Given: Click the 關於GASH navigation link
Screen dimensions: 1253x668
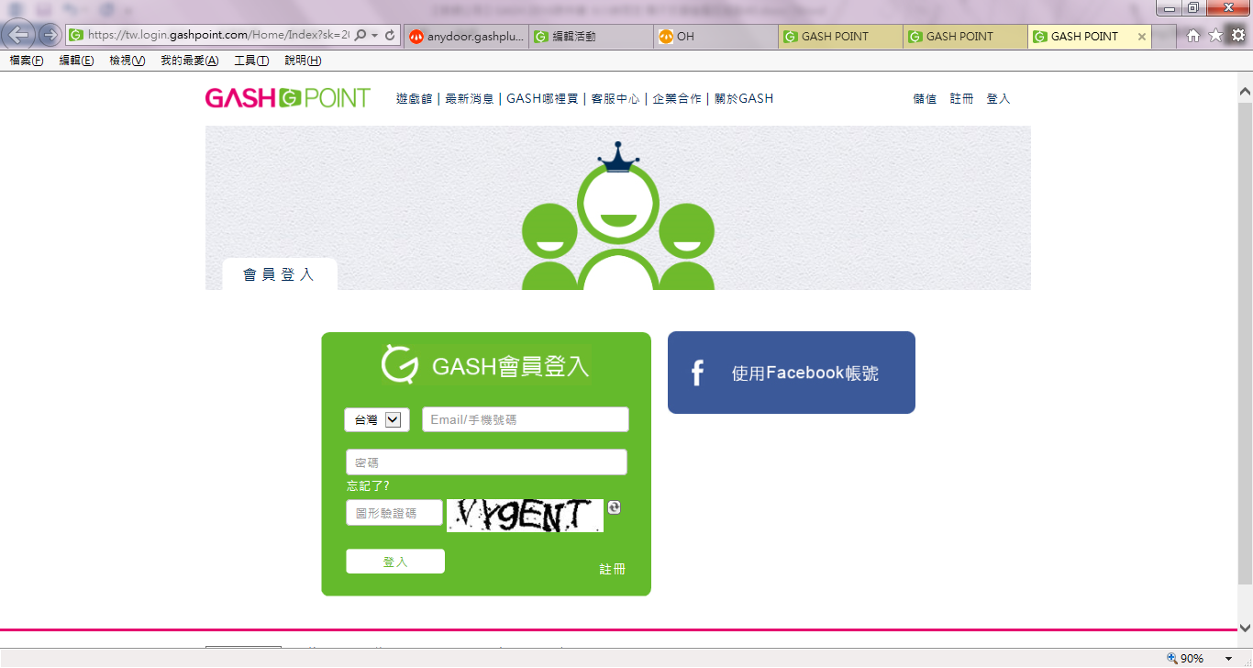Looking at the screenshot, I should pyautogui.click(x=744, y=99).
